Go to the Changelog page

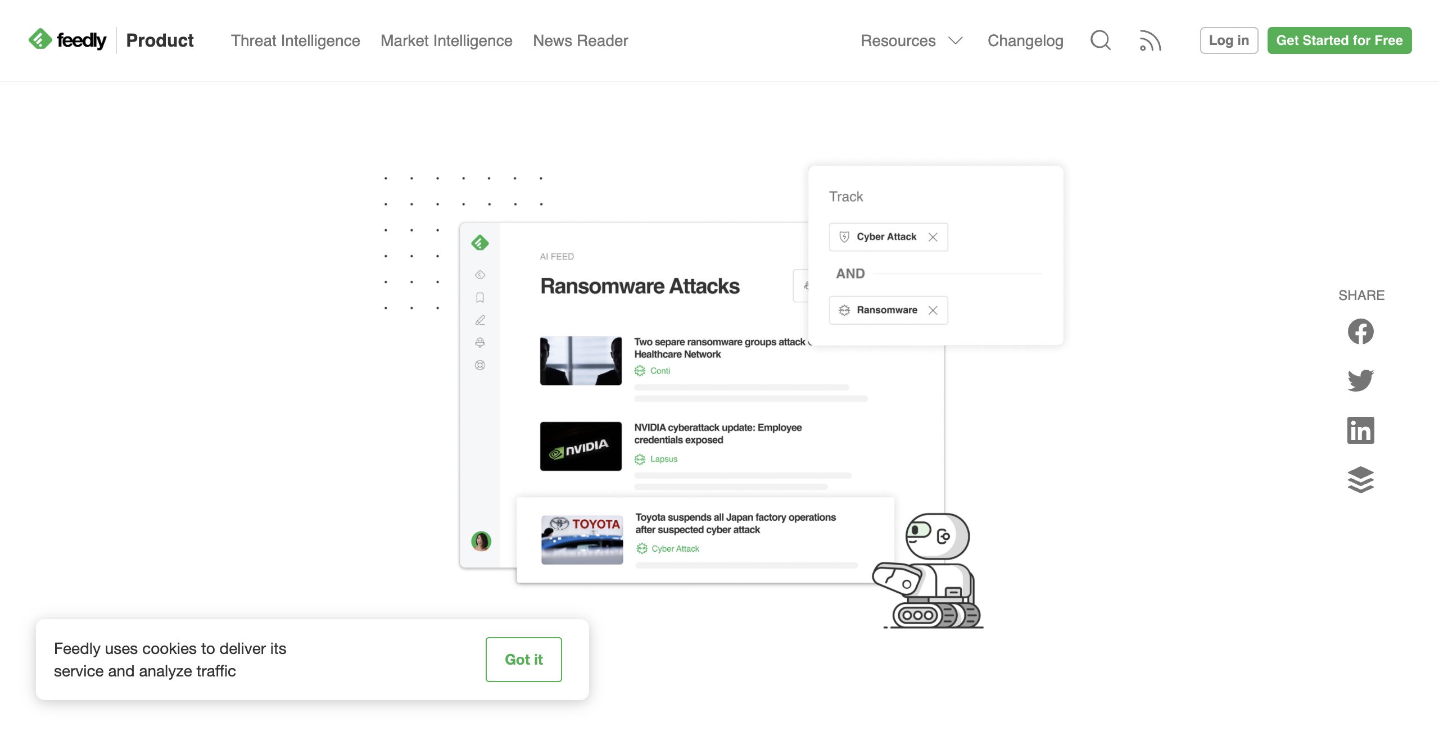[1025, 40]
